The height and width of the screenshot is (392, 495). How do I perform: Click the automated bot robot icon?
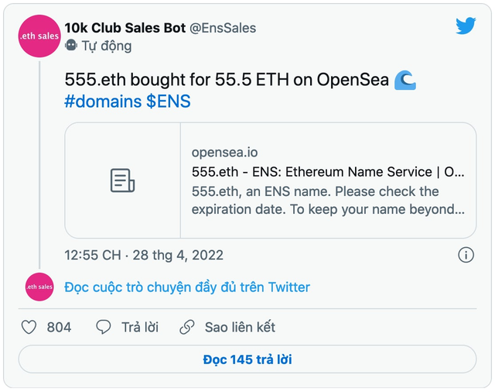71,46
